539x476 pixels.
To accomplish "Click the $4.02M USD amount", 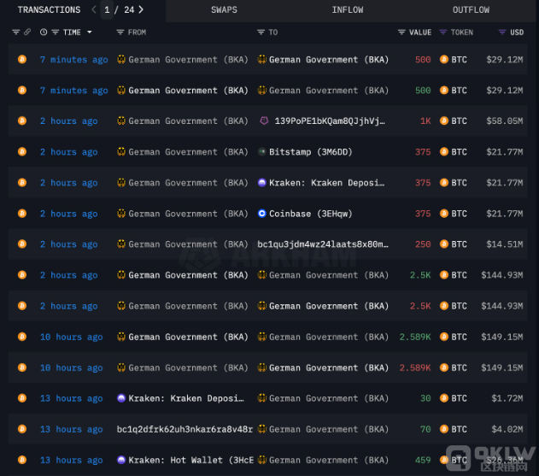I will [x=507, y=430].
